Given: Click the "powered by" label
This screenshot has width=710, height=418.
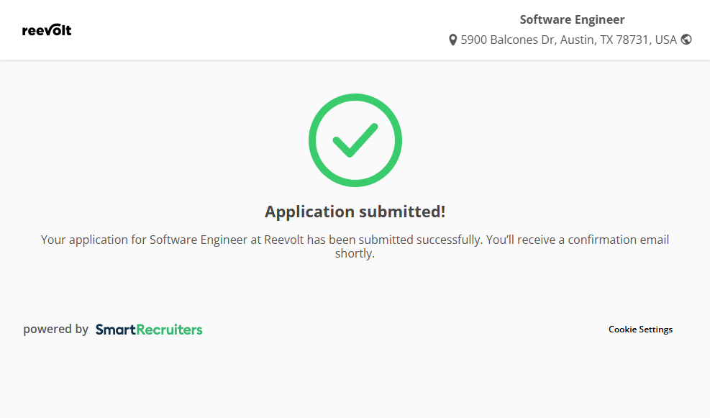Looking at the screenshot, I should coord(55,330).
